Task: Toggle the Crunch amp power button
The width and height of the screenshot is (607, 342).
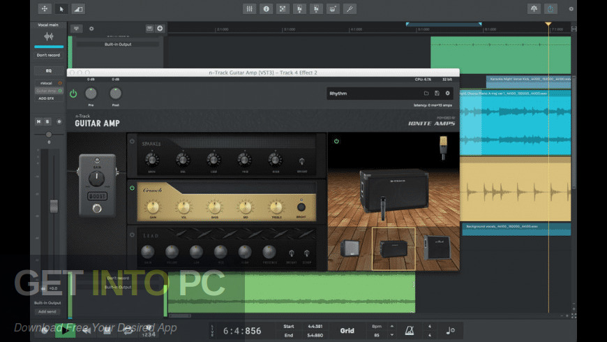Action: pyautogui.click(x=132, y=188)
